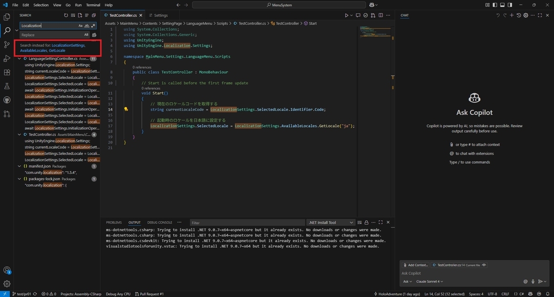Open notifications bell in status bar
The height and width of the screenshot is (297, 554).
(548, 294)
